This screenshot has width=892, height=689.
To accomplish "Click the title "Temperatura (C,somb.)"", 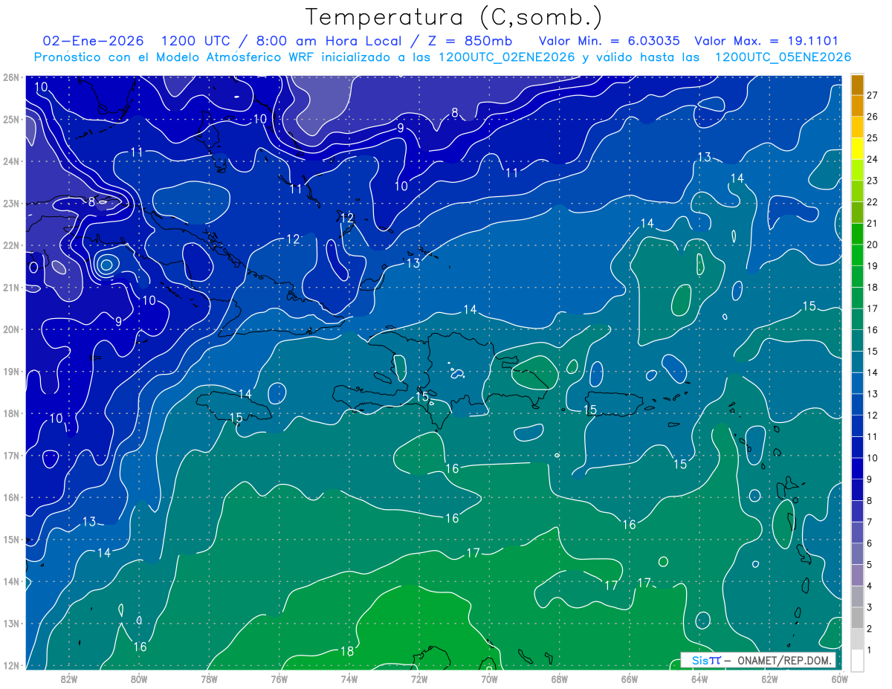I will [x=454, y=17].
